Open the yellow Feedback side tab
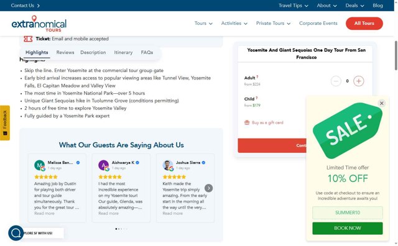 coord(5,123)
